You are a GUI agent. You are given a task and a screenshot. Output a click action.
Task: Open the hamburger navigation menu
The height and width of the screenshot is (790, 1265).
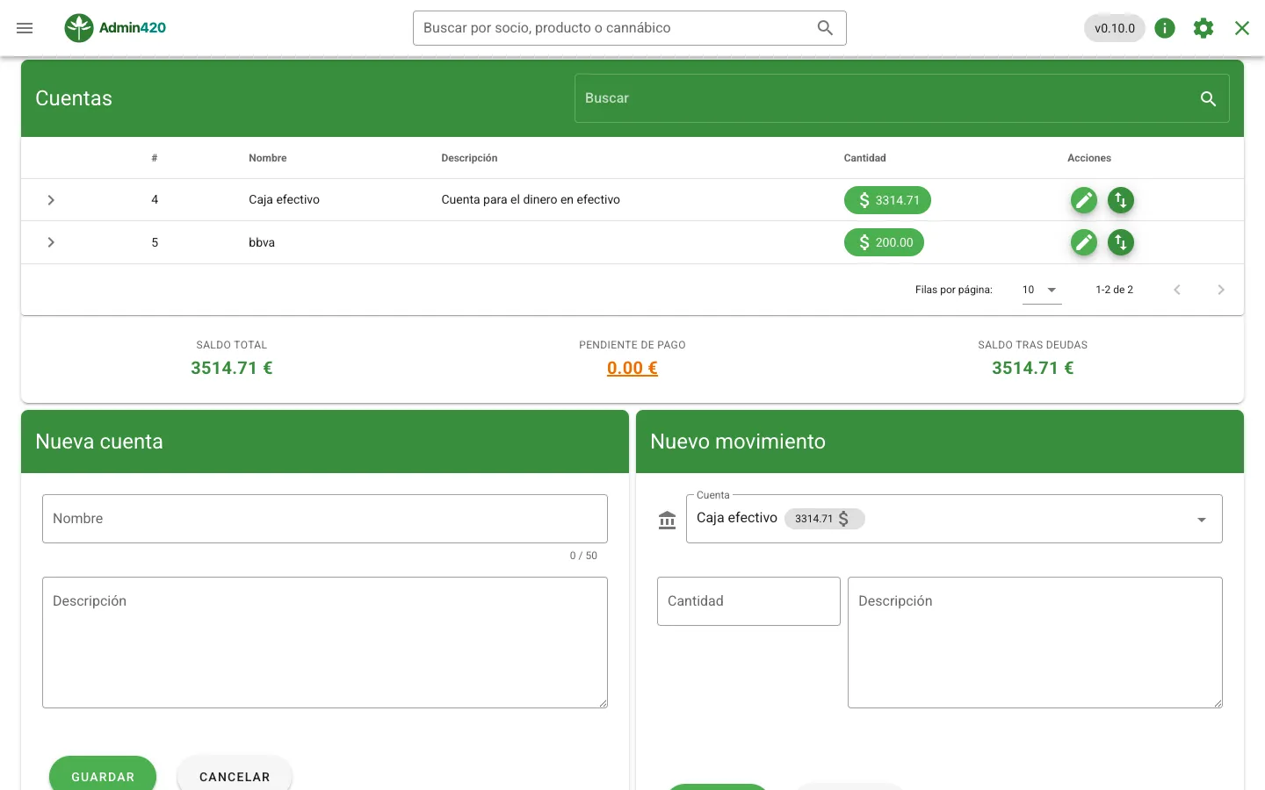click(25, 28)
